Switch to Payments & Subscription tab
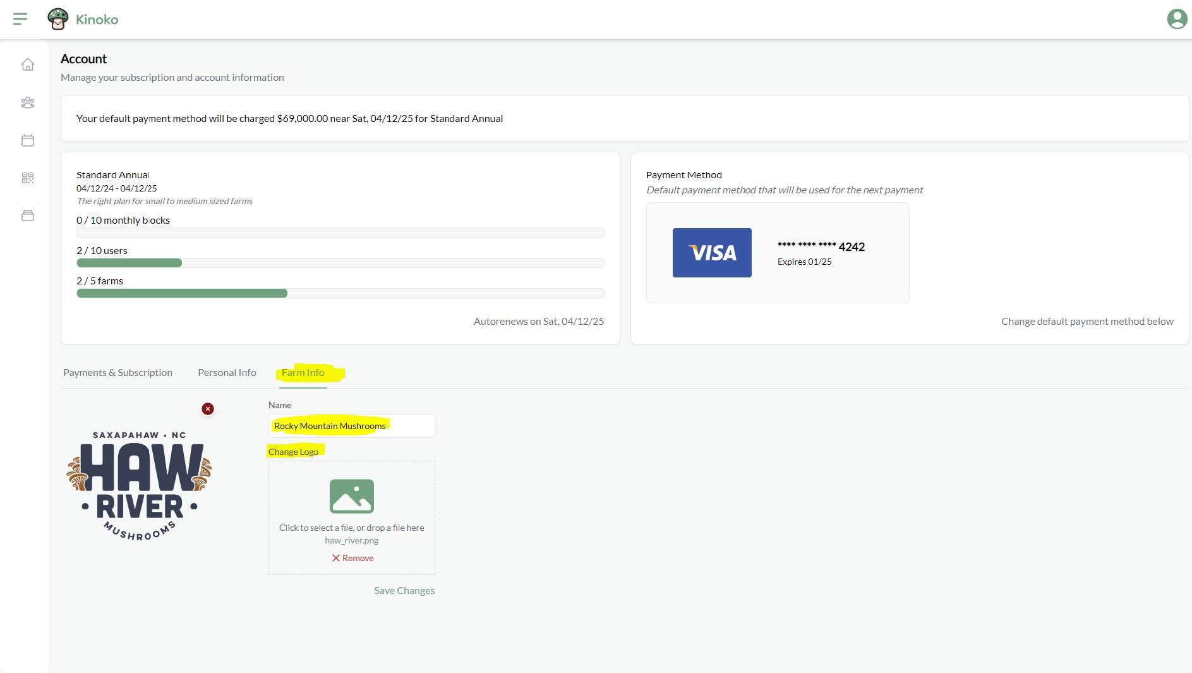This screenshot has height=673, width=1192. click(117, 372)
